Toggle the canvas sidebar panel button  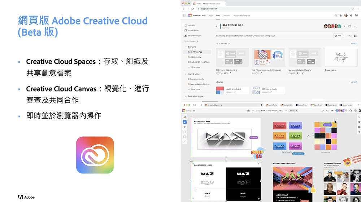click(x=194, y=111)
